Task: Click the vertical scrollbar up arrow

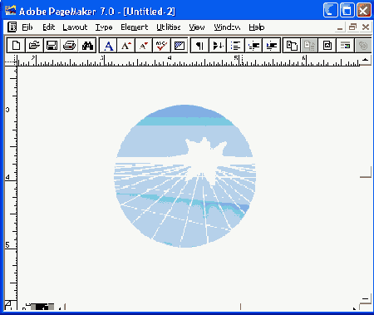Action: [x=366, y=60]
